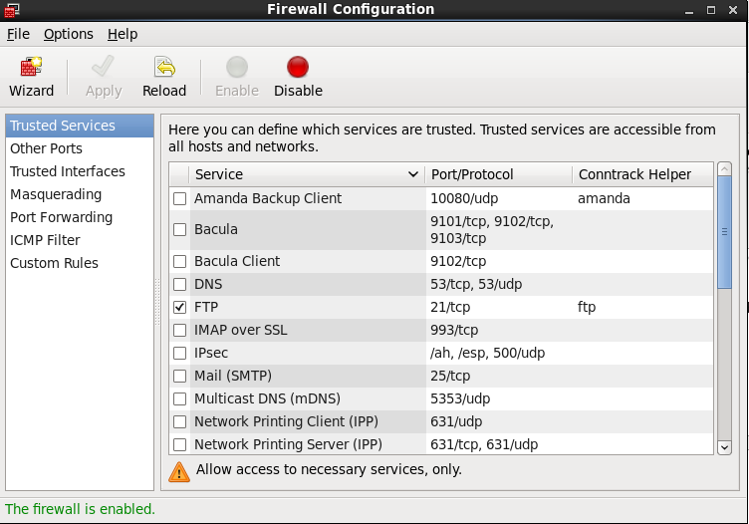749x524 pixels.
Task: Open the Options menu
Action: [69, 35]
